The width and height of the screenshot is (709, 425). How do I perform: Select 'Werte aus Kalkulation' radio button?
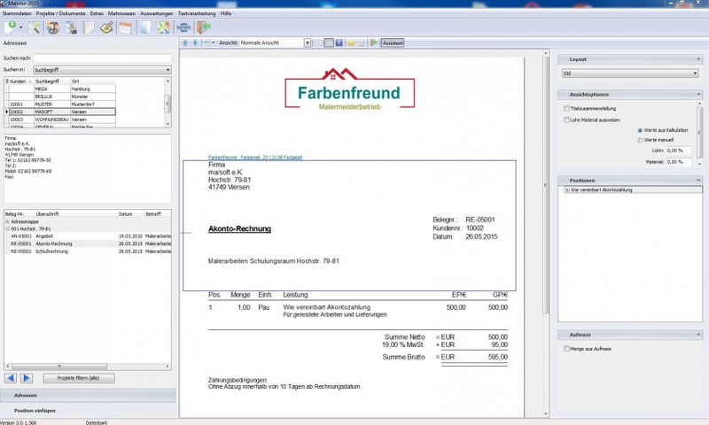pos(640,130)
